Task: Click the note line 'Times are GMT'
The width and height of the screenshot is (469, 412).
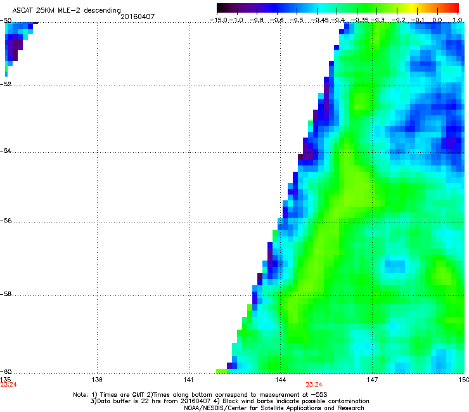Action: [200, 395]
